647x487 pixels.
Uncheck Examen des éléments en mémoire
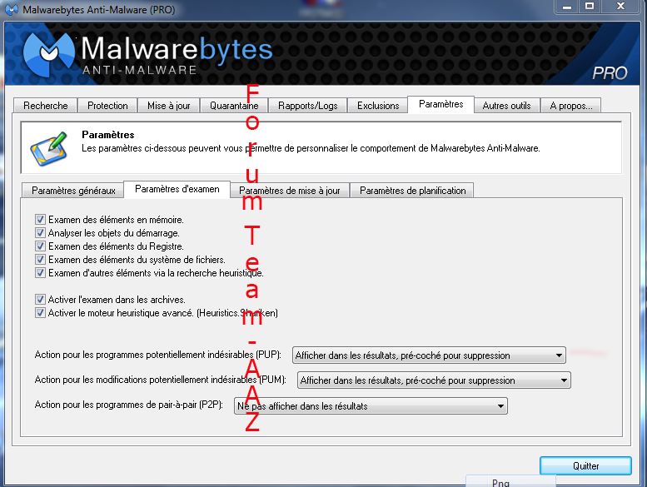(40, 220)
